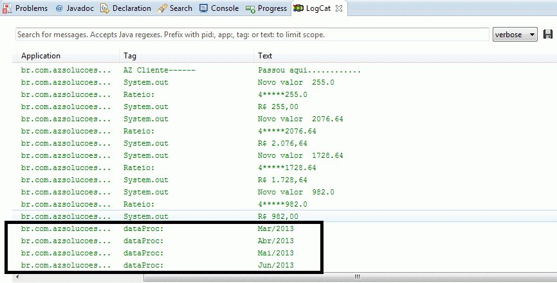The width and height of the screenshot is (557, 283).
Task: Select the log row showing R$ 2.076,64
Action: 193,143
